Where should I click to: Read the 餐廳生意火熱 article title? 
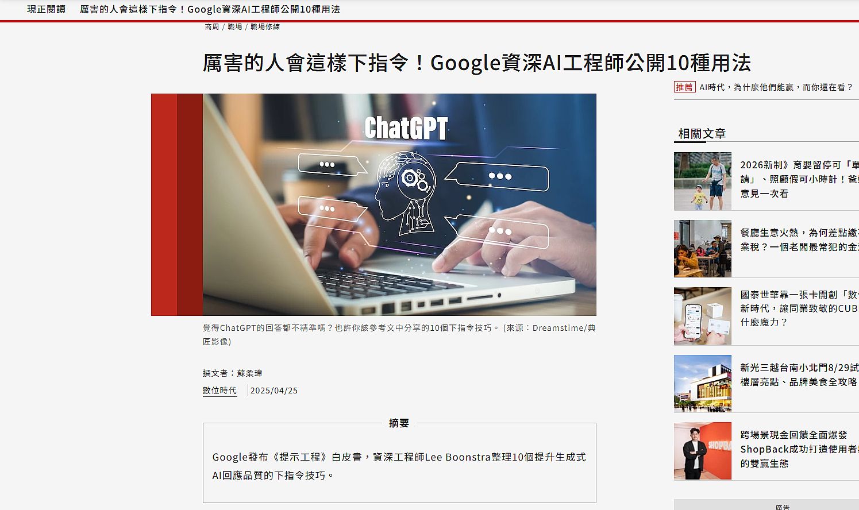pos(799,240)
